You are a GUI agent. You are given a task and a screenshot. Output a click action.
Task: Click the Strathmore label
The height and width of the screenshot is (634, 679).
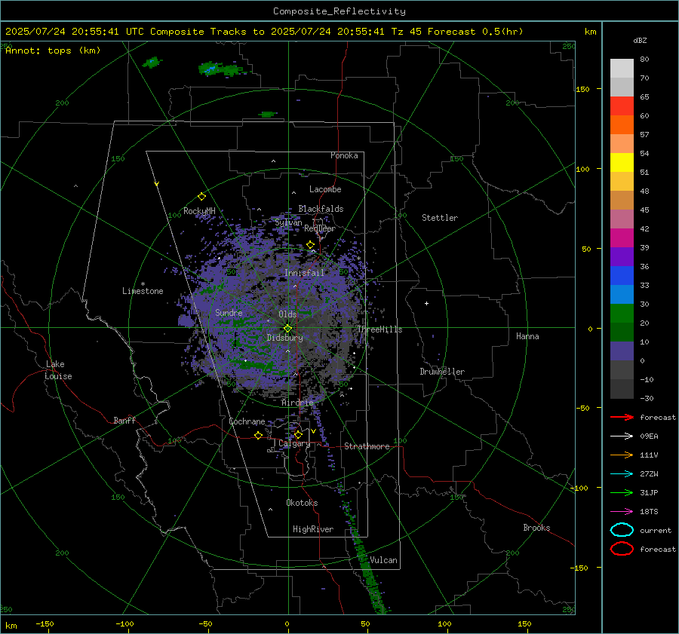tap(367, 446)
